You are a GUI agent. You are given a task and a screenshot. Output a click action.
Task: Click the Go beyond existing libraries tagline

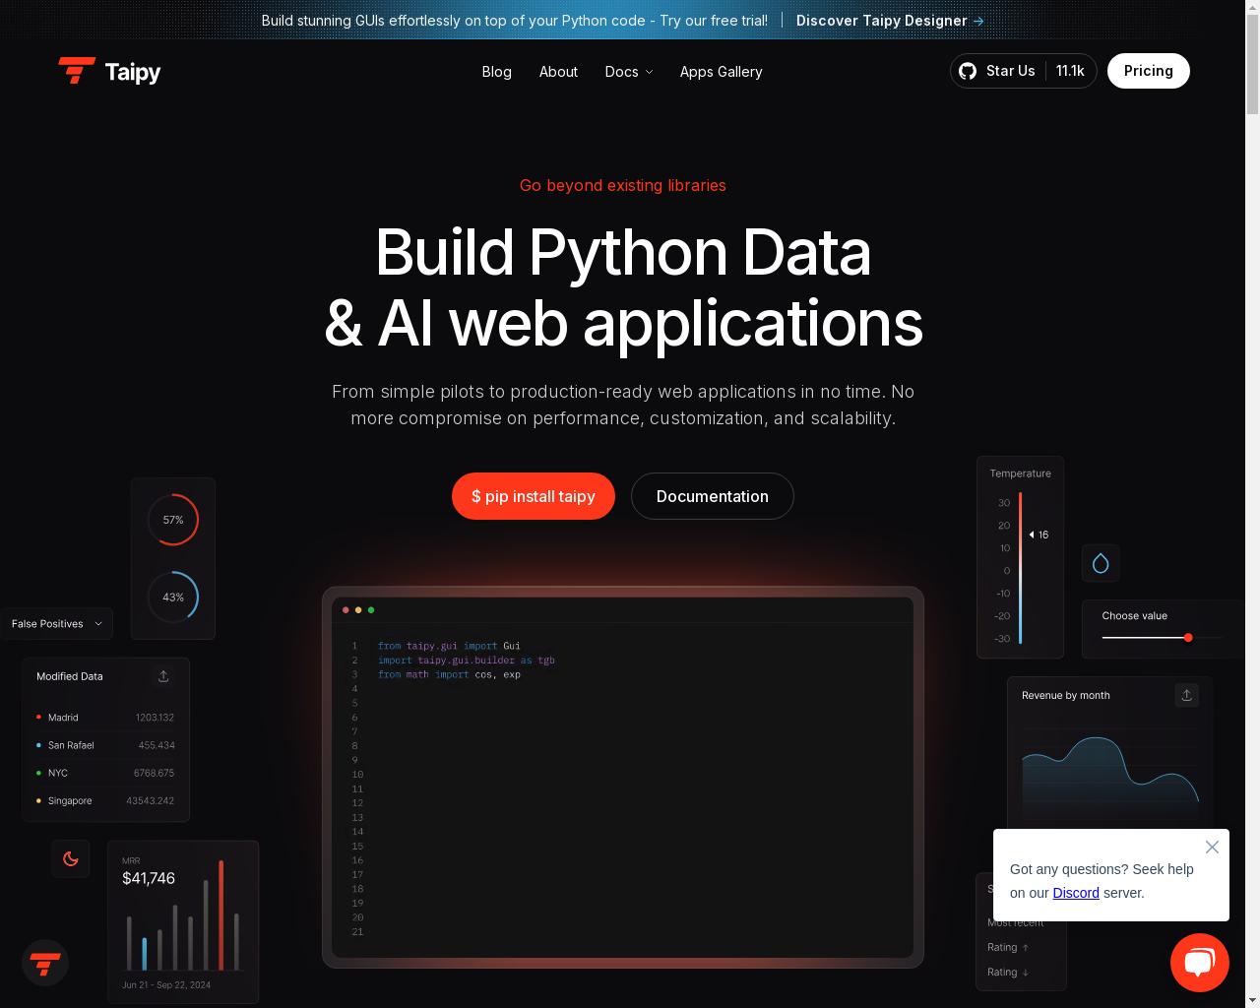coord(623,185)
